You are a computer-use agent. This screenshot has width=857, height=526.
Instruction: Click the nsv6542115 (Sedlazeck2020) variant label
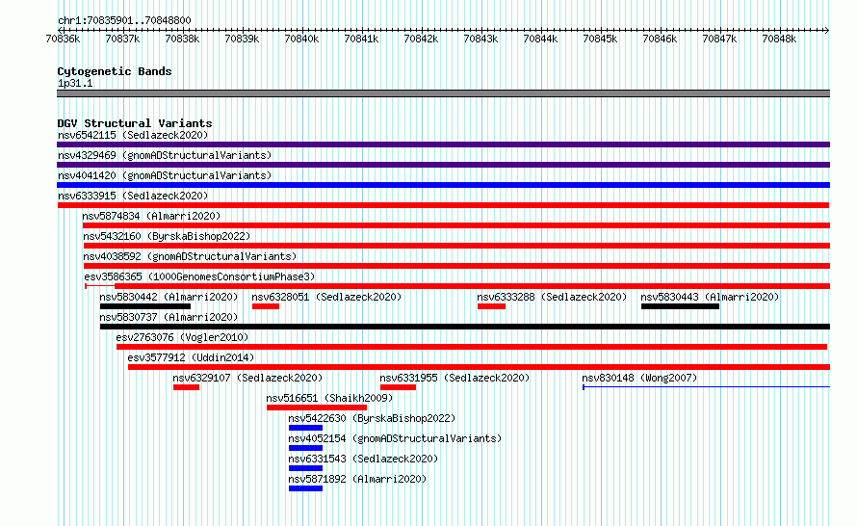(x=133, y=135)
